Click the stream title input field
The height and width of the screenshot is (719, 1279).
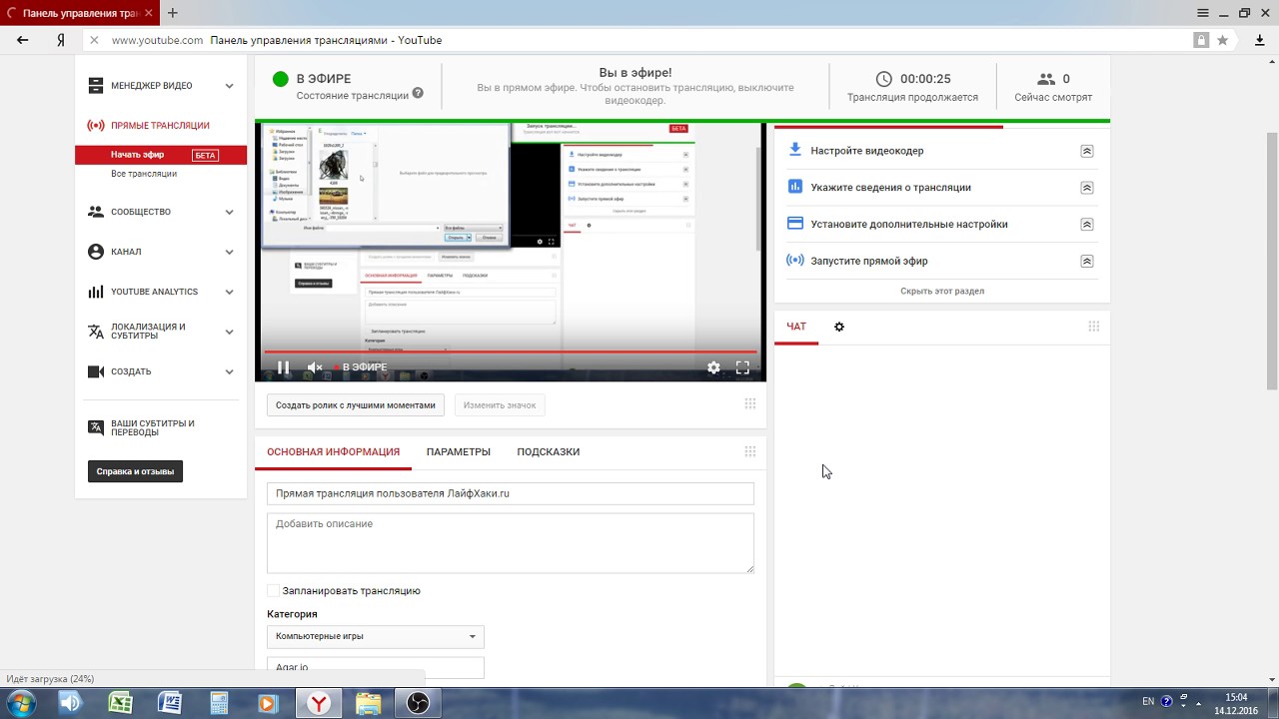pos(511,493)
